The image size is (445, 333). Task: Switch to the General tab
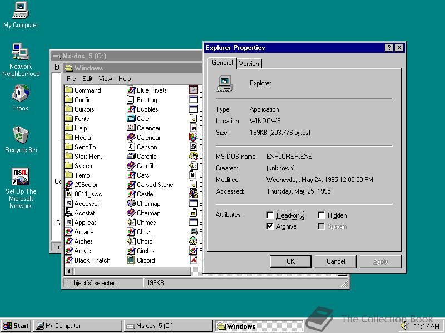222,63
